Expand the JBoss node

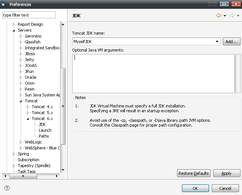click(21, 54)
